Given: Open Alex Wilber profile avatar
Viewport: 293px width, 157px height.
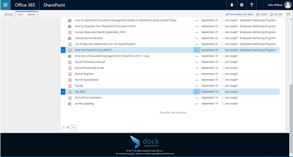Looking at the screenshot, I should click(x=288, y=5).
